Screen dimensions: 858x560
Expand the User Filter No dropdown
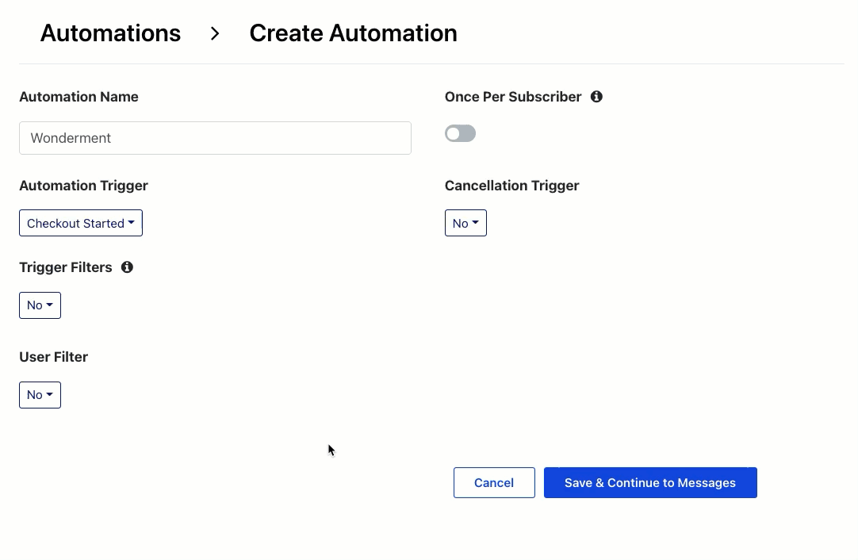click(x=40, y=395)
